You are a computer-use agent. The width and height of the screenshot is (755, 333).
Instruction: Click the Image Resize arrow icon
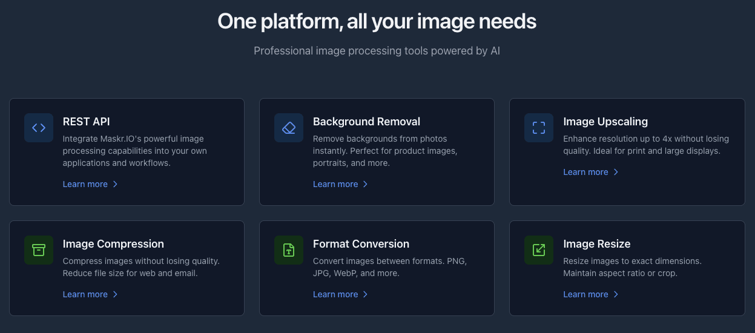[x=539, y=250]
